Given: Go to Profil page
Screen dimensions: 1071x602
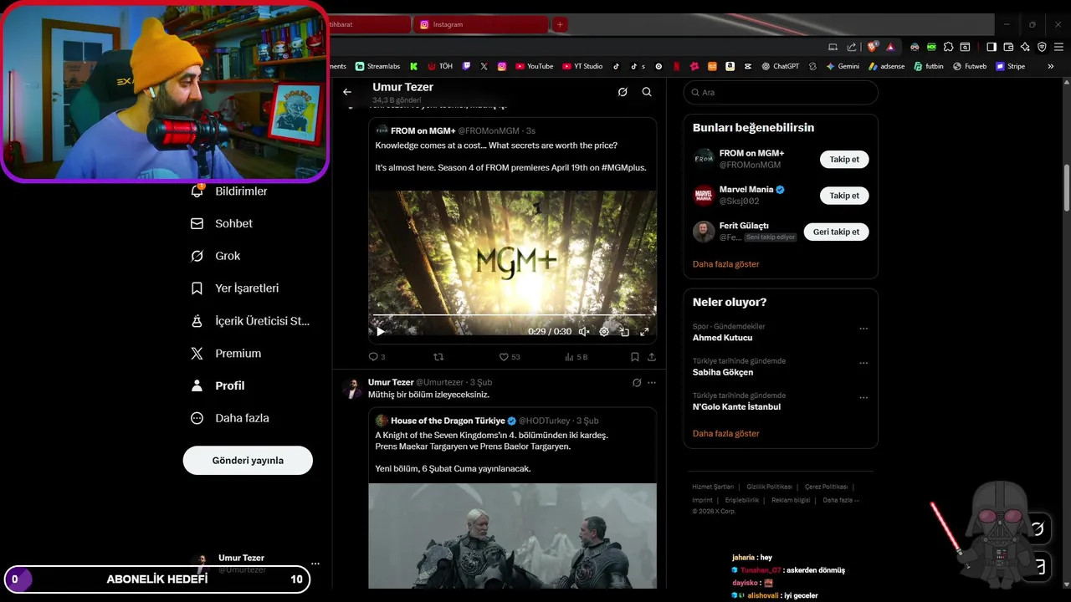Looking at the screenshot, I should [x=218, y=385].
